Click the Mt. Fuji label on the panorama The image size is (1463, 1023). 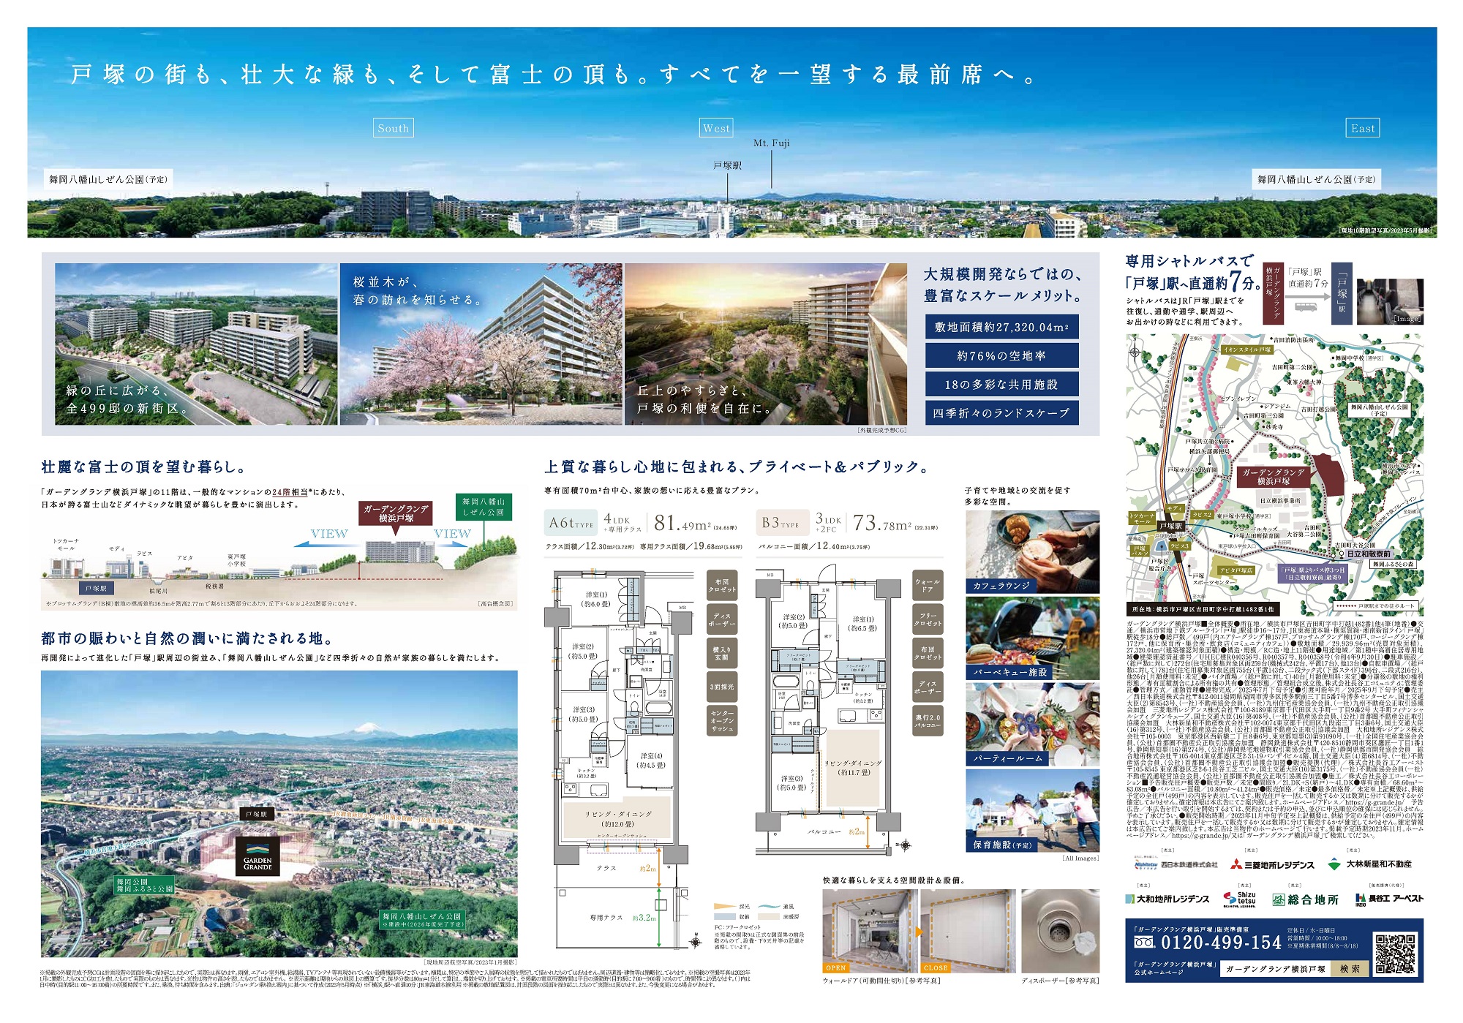[x=772, y=143]
